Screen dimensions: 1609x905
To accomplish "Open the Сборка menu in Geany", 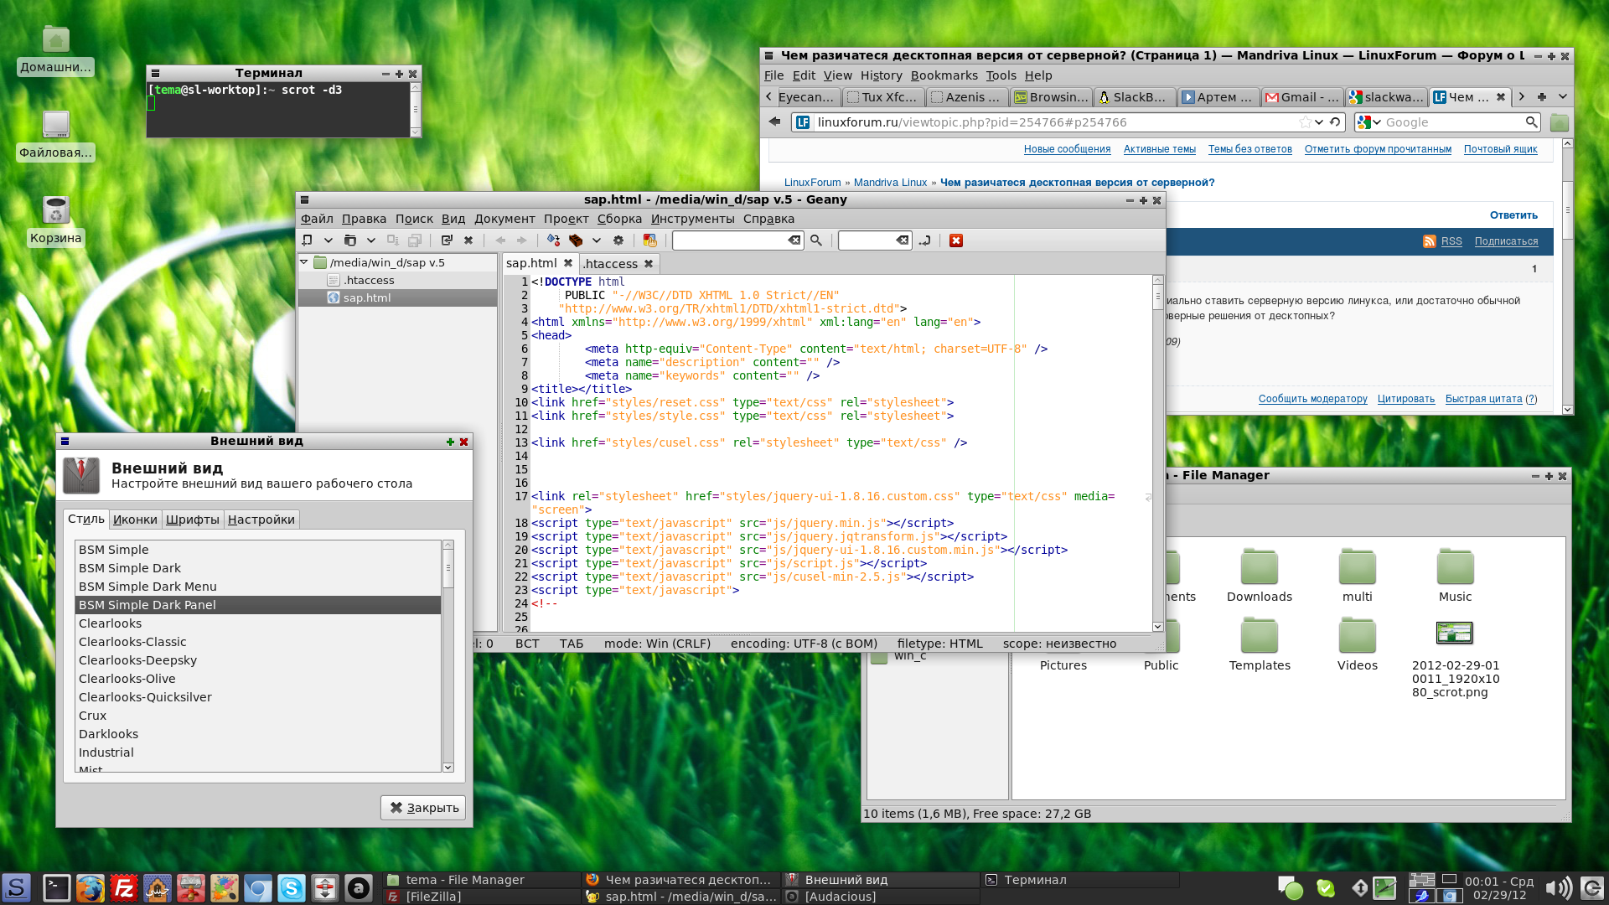I will [619, 219].
